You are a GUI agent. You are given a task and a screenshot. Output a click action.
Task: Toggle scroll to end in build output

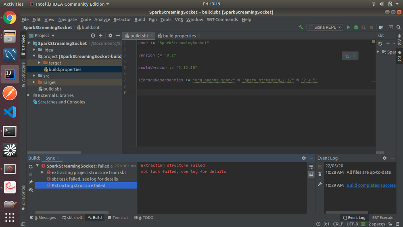tap(311, 174)
